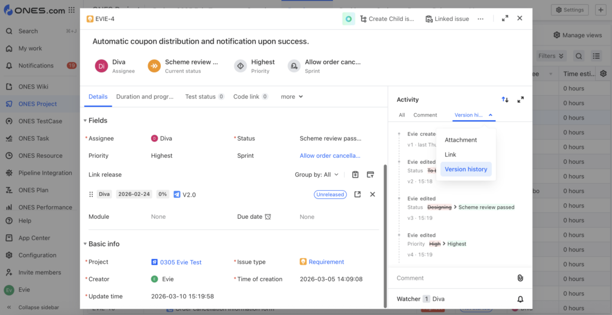Expand the Activity panel to fullscreen
This screenshot has width=612, height=315.
(x=521, y=100)
